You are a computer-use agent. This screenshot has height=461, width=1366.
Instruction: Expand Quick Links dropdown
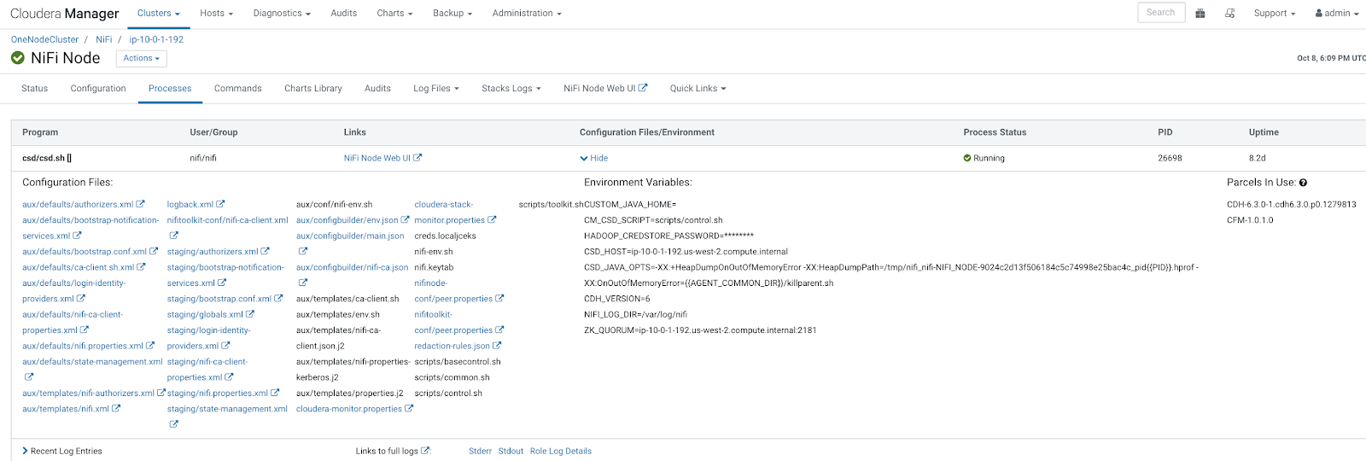coord(698,88)
